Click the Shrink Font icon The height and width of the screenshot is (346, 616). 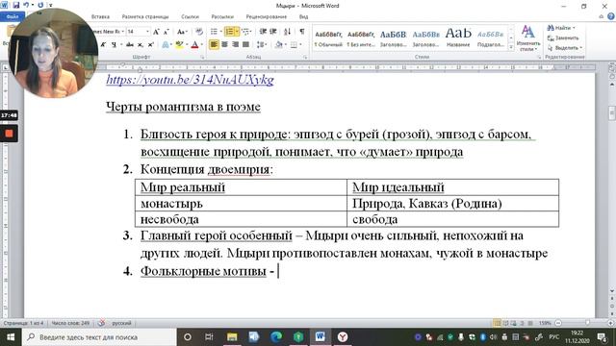coord(166,32)
